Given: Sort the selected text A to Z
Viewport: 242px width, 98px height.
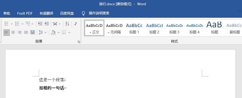Looking at the screenshot, I should pyautogui.click(x=67, y=24).
